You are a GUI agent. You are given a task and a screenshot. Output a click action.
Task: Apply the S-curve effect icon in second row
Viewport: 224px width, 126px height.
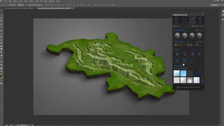pos(192,61)
